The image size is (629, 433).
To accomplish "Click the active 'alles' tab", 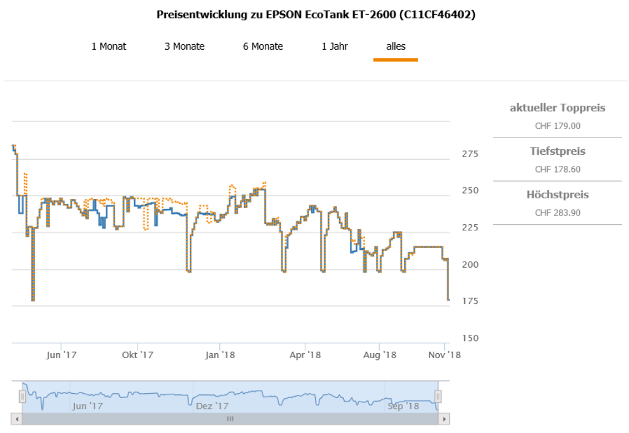I will tap(396, 47).
